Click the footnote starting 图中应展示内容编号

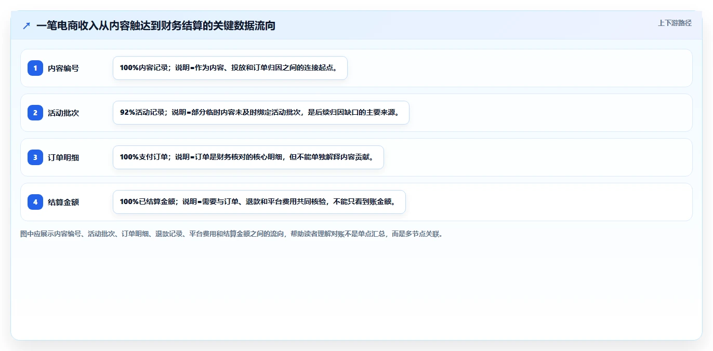231,234
